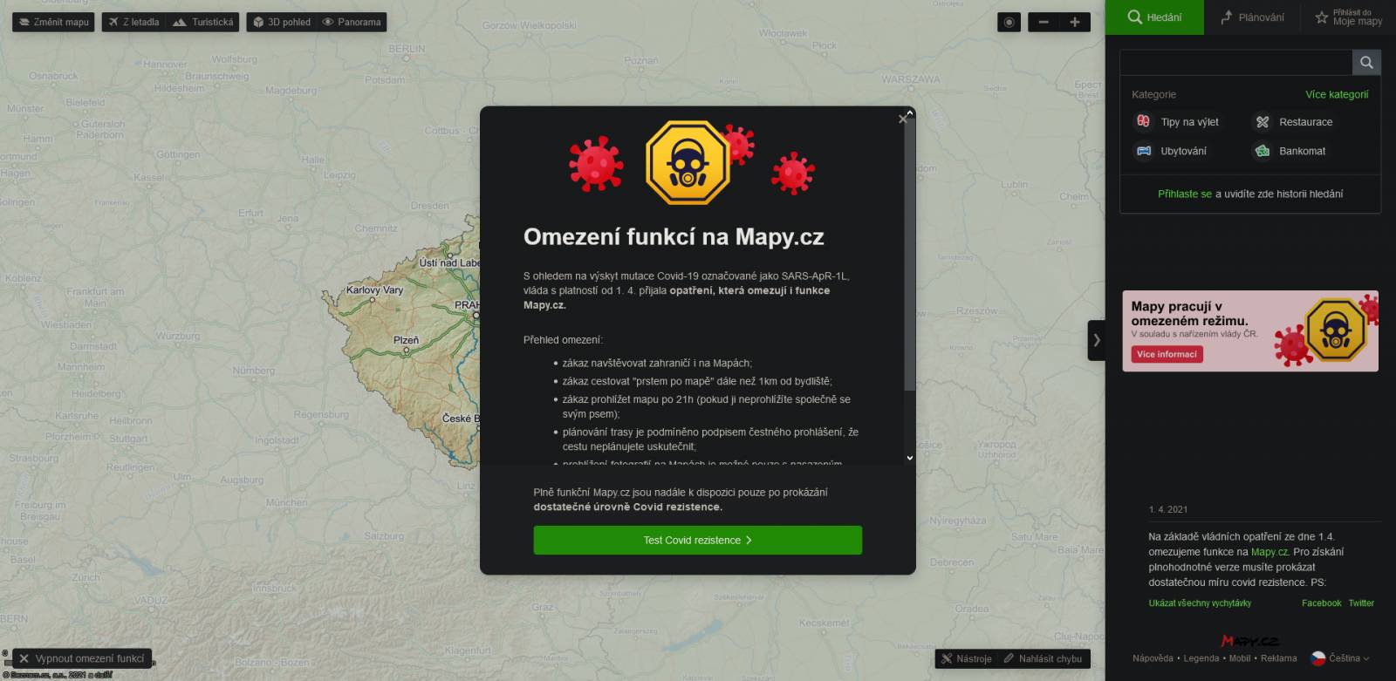This screenshot has width=1396, height=681.
Task: Click the Karlovy Vary city label
Action: pyautogui.click(x=375, y=290)
